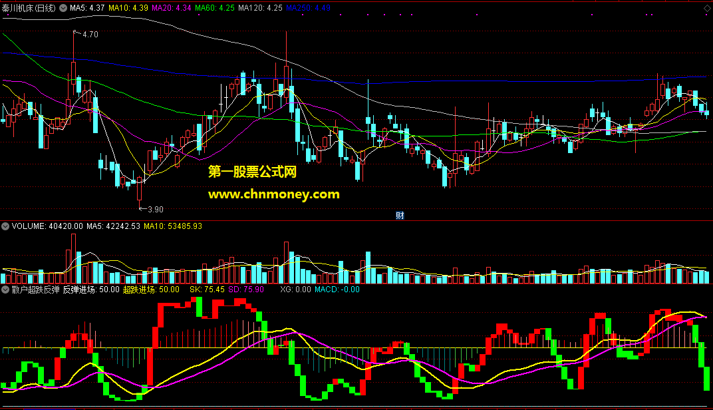Click the MA60: 4.25 label
The image size is (713, 410).
215,8
